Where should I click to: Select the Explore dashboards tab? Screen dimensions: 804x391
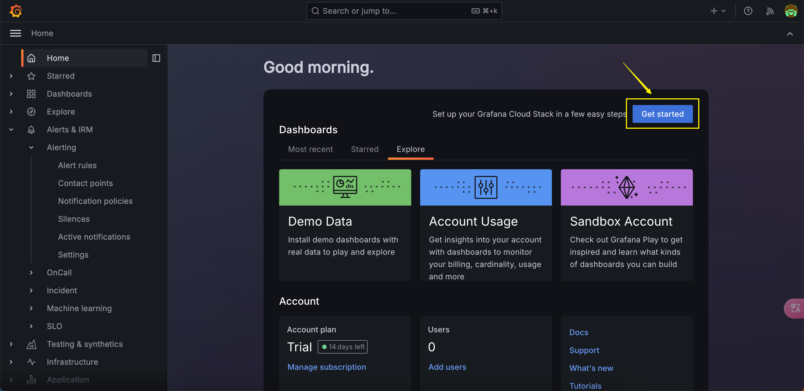click(410, 149)
